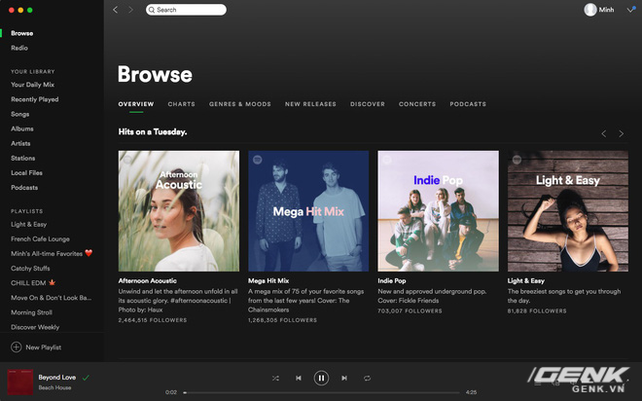Open Podcasts in the sidebar library
The width and height of the screenshot is (642, 401).
[24, 188]
